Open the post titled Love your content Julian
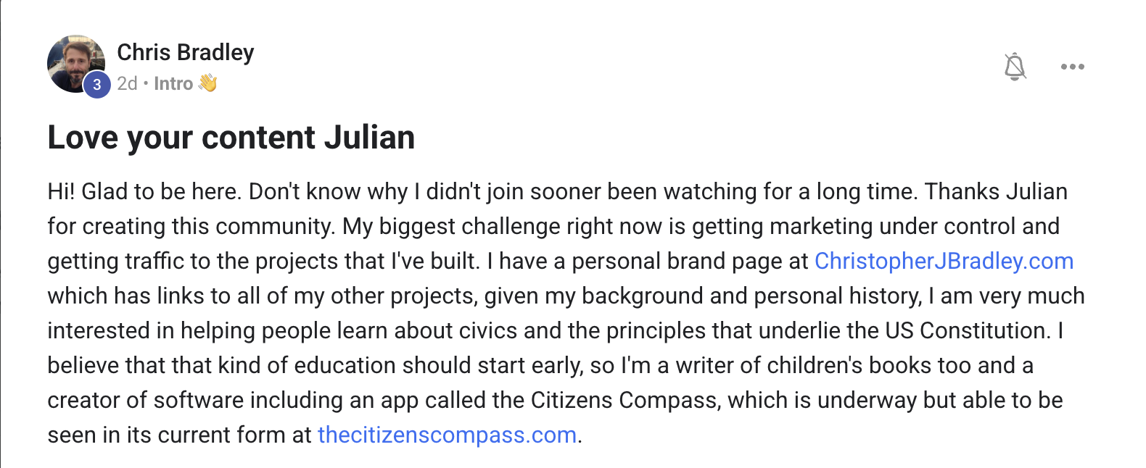The height and width of the screenshot is (468, 1146). pos(231,137)
